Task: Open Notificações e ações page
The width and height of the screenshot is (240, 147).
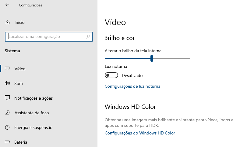Action: tap(34, 98)
